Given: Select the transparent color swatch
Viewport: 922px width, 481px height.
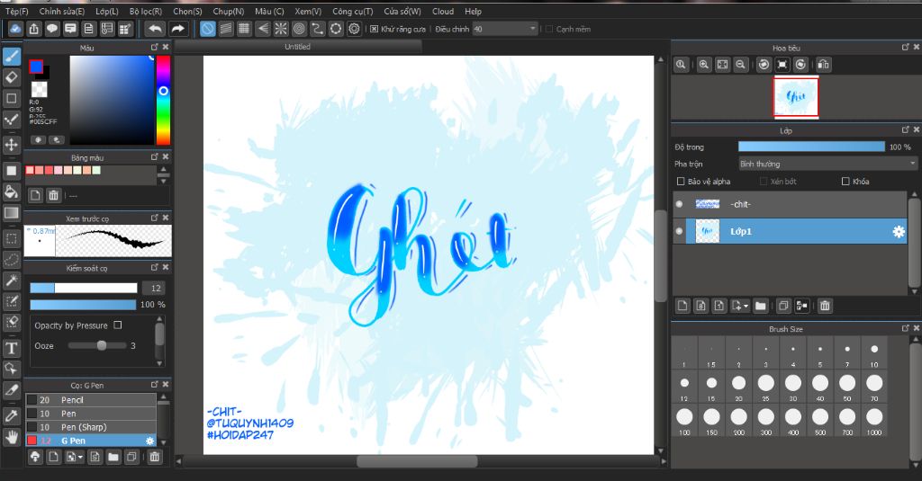Looking at the screenshot, I should coord(40,89).
